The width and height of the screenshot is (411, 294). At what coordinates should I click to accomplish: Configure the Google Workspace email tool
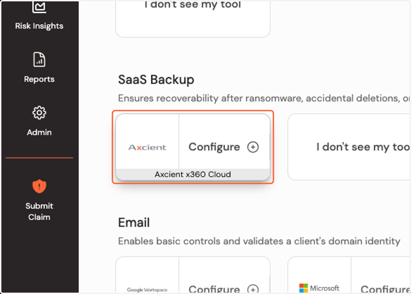pos(214,289)
